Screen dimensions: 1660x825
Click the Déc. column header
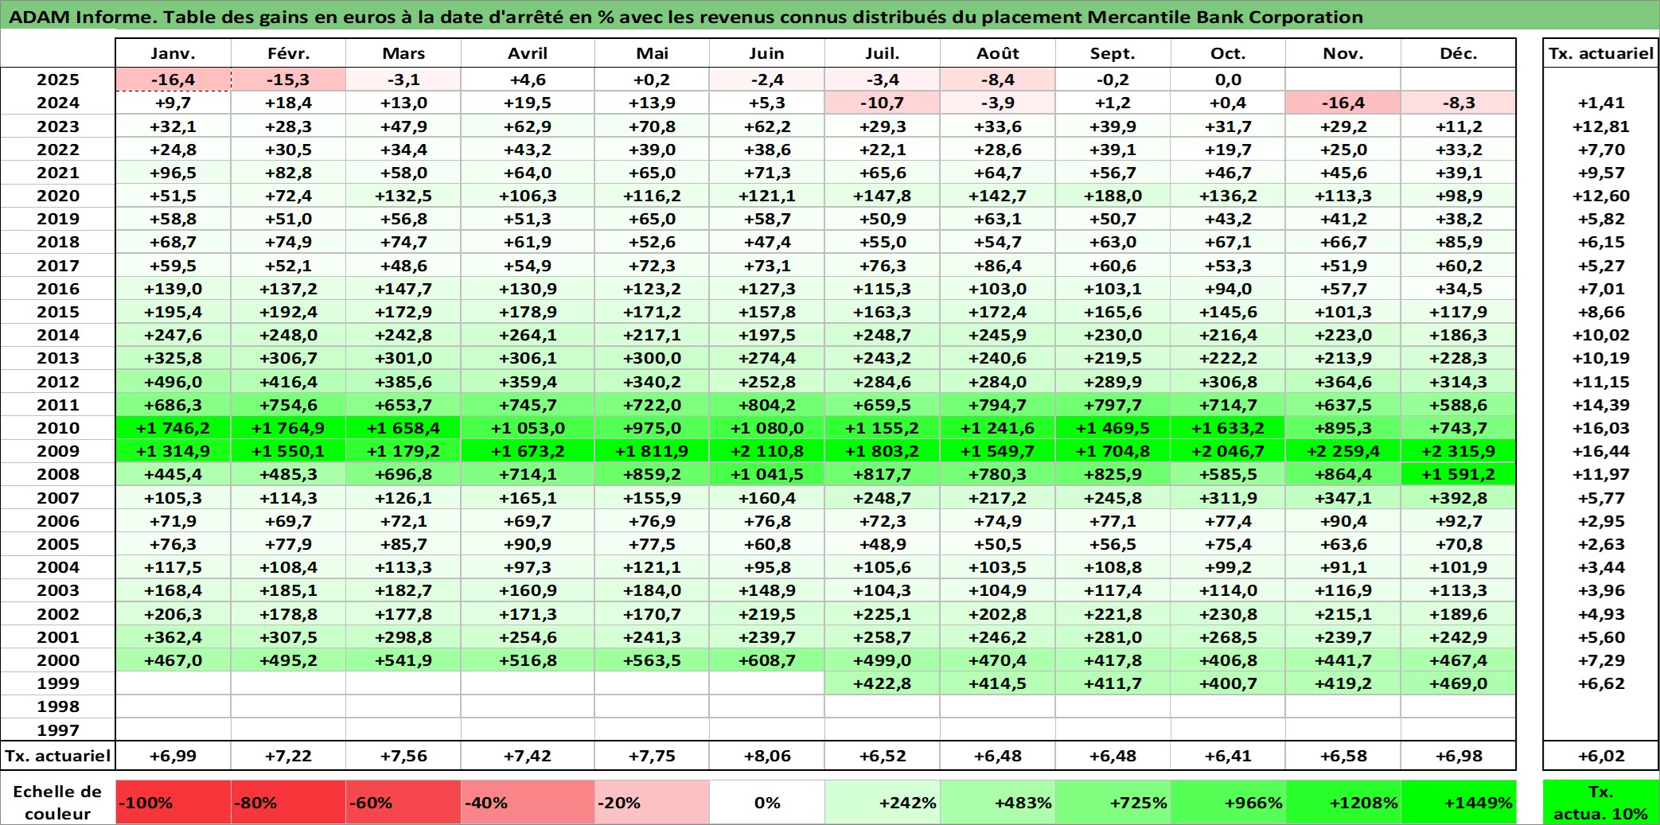[1459, 53]
